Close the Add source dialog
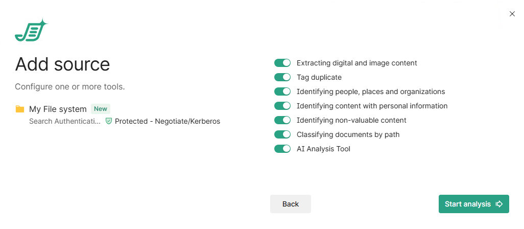 pyautogui.click(x=512, y=14)
